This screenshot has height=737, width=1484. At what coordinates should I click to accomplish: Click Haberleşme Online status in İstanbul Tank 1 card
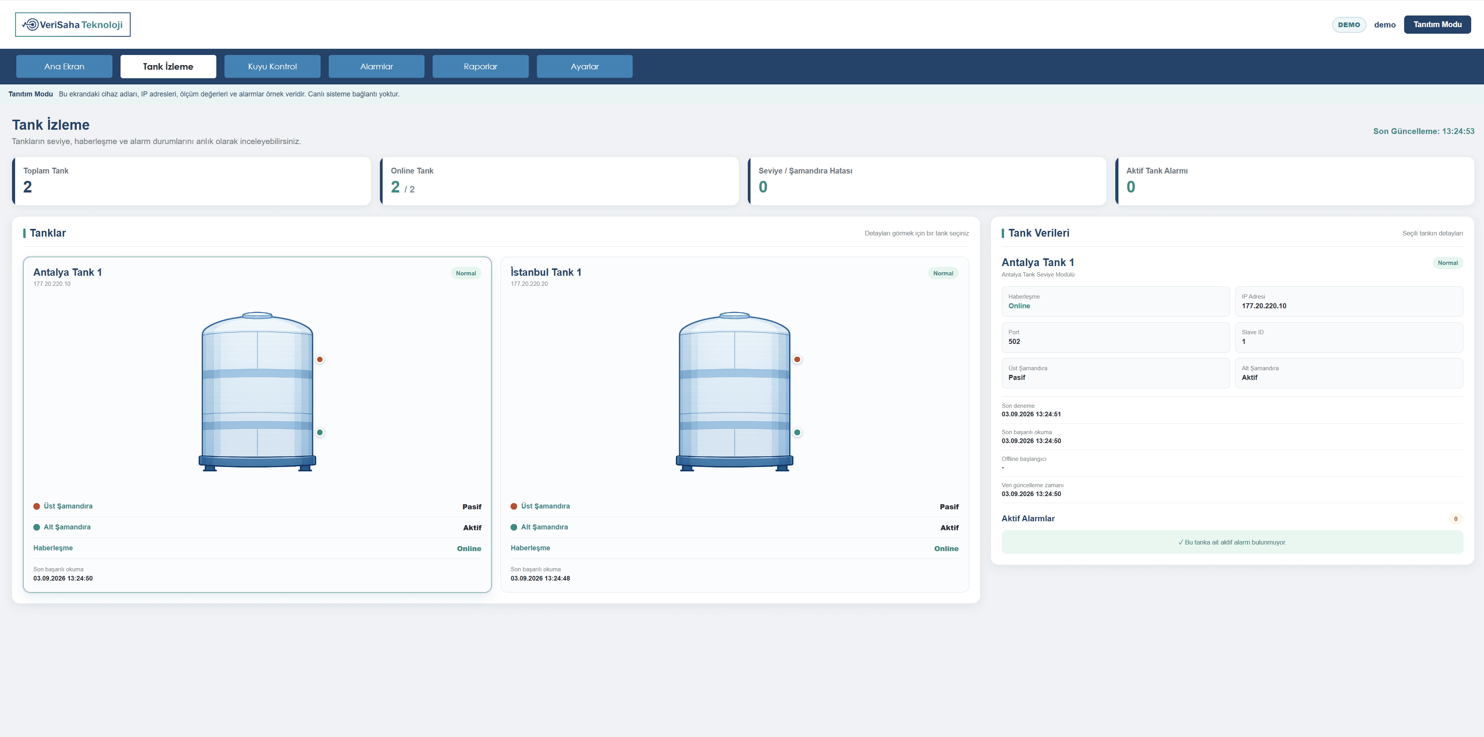(x=946, y=548)
